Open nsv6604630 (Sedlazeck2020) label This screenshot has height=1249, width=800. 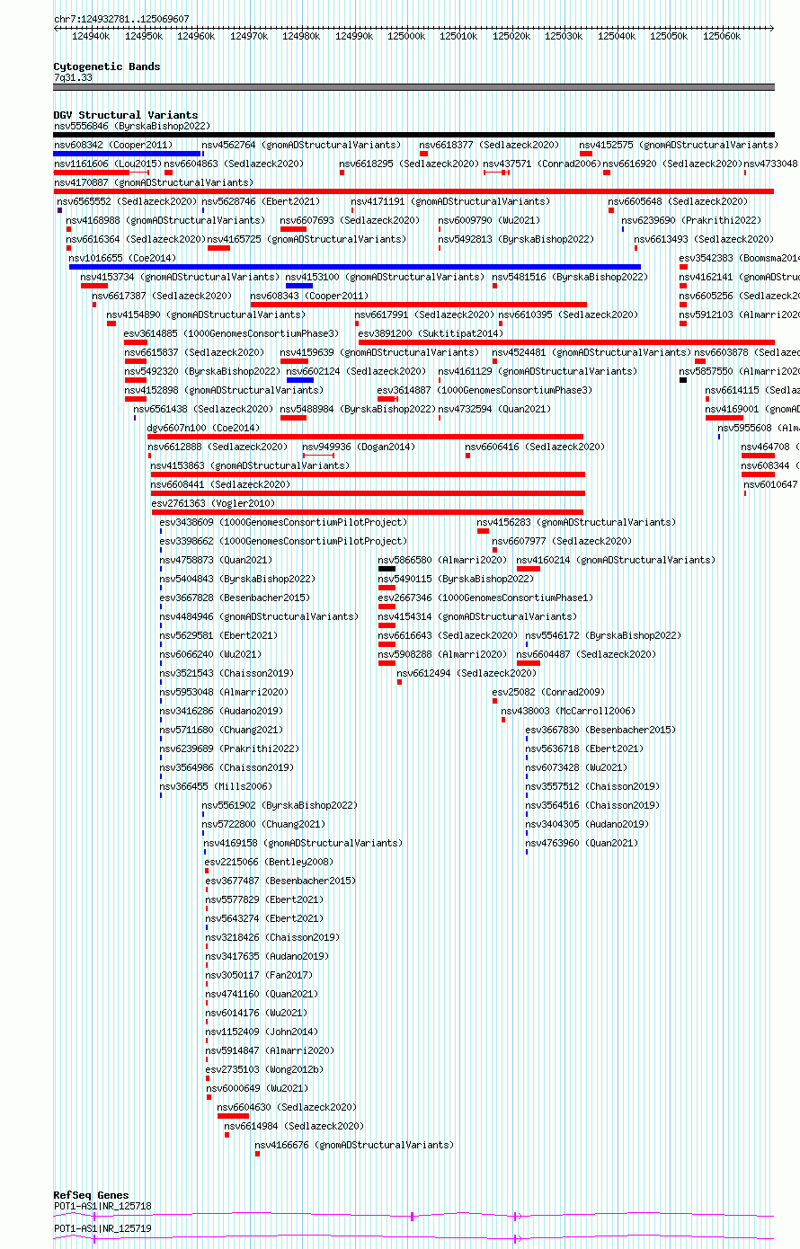(x=288, y=1108)
